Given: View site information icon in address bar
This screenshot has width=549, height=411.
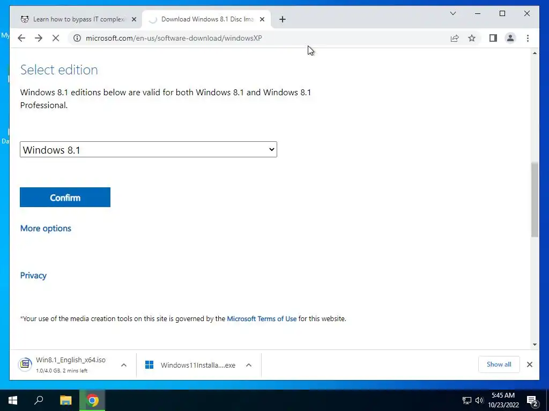Looking at the screenshot, I should click(x=77, y=38).
